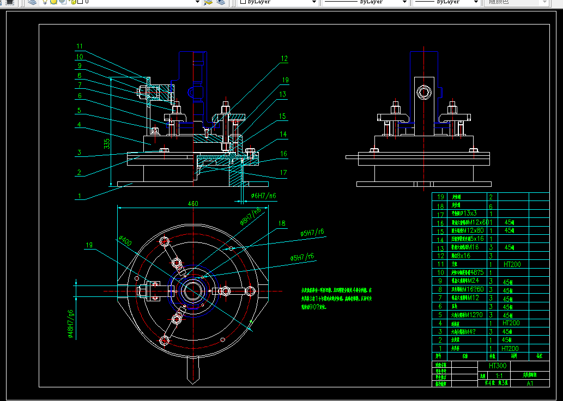
Task: Toggle the layer lock padlock icon
Action: click(73, 2)
